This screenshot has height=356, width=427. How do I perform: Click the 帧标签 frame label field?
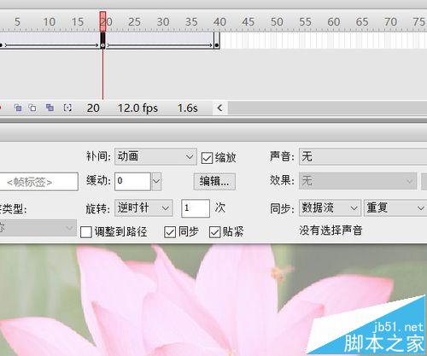click(39, 182)
